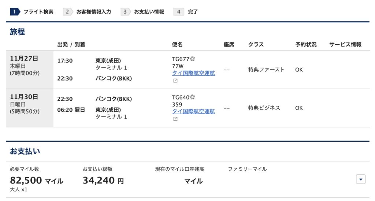Viewport: 375px width, 201px height.
Task: Select the 11月27日 departure date cell
Action: [30, 70]
